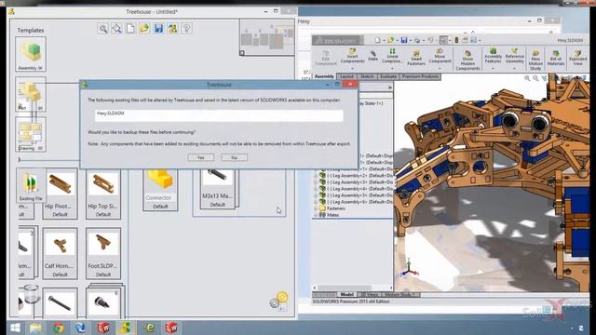Viewport: 596px width, 335px height.
Task: Switch to the Assembly ribbon tab
Action: [324, 76]
